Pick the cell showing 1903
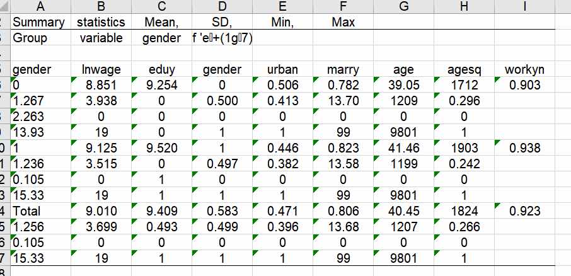Screen dimensions: 571x276 click(x=464, y=148)
